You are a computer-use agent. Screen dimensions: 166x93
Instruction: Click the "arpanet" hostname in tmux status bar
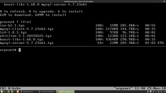pyautogui.click(x=123, y=88)
